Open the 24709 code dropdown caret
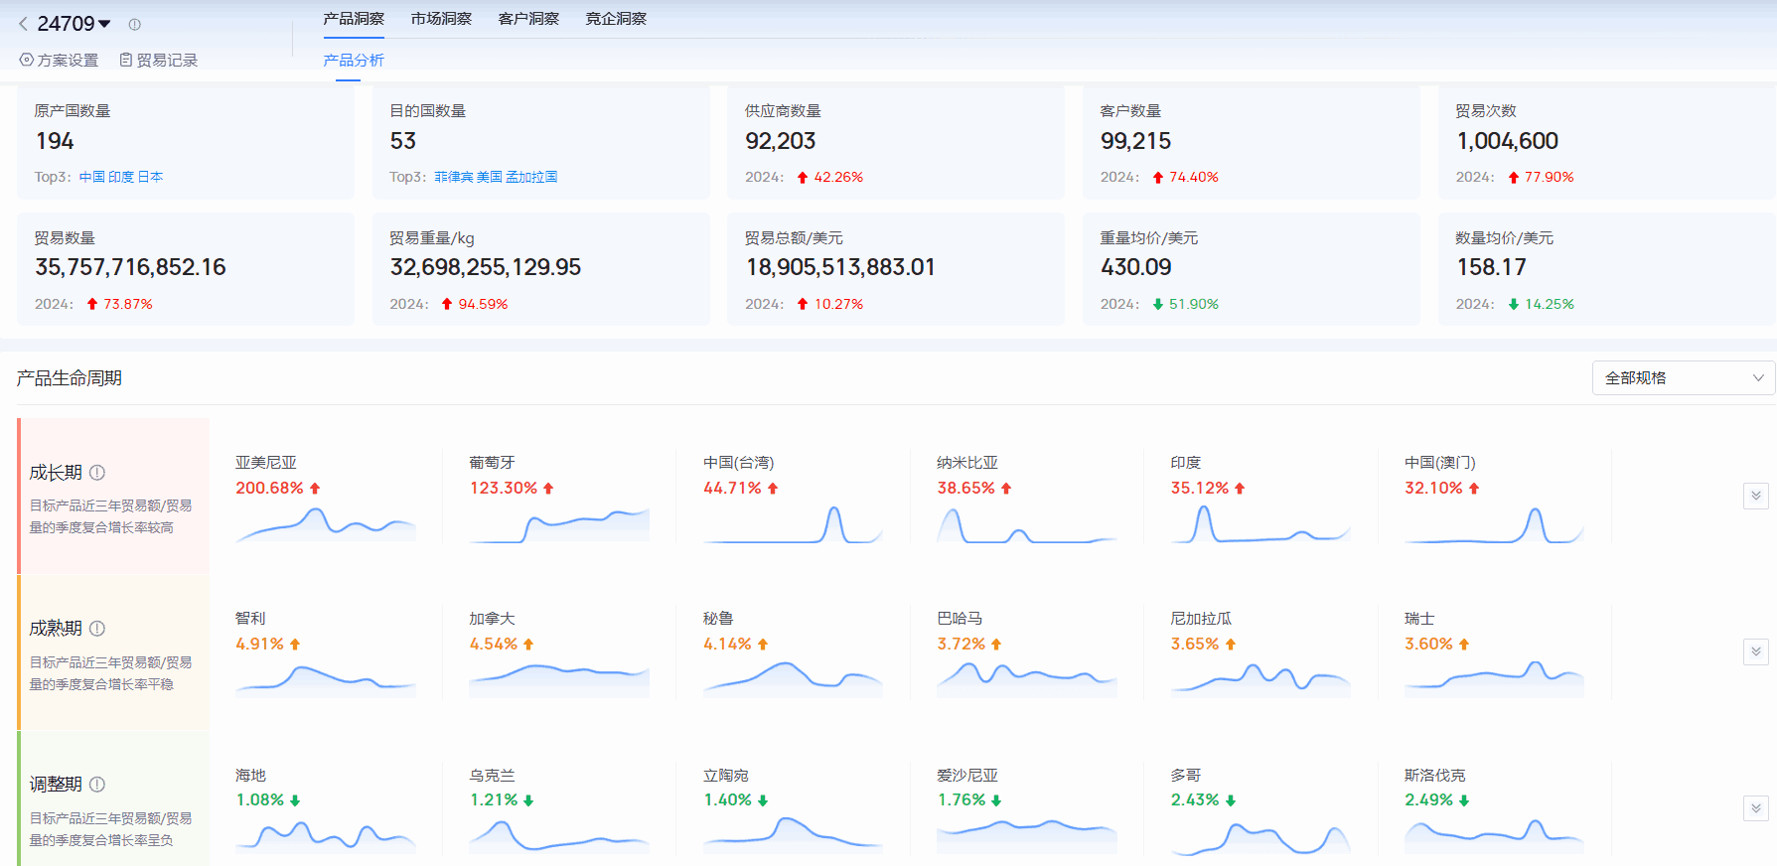 tap(104, 24)
